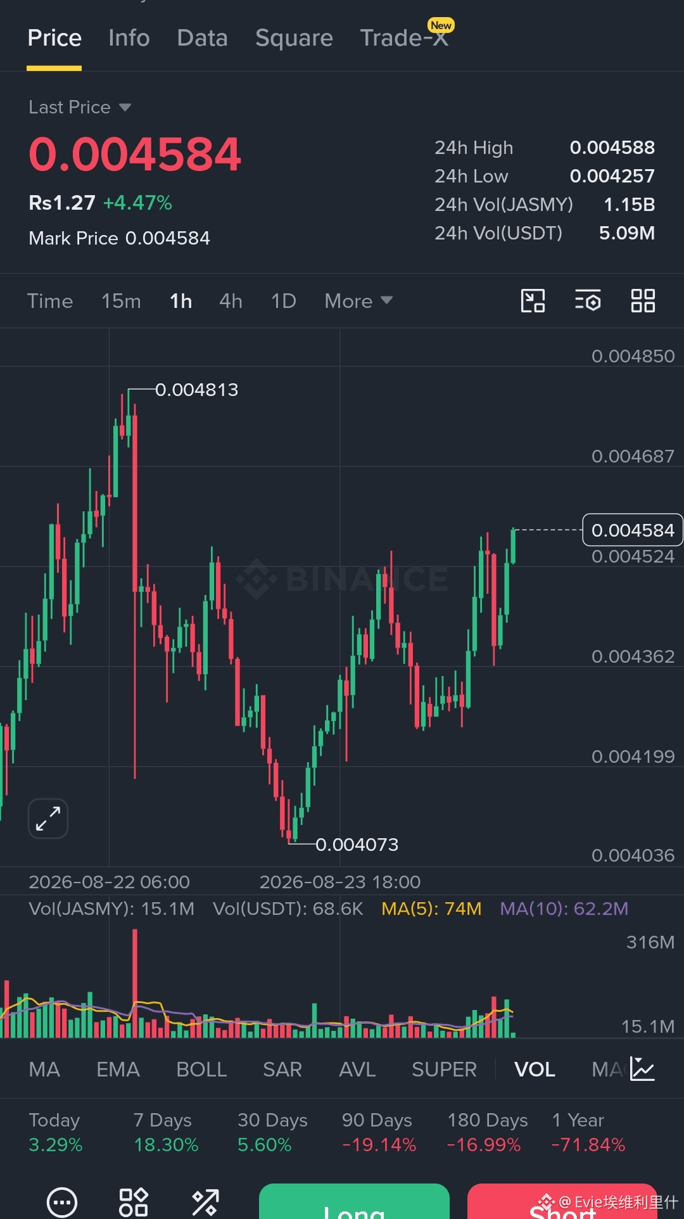684x1219 pixels.
Task: Enable the SAR indicator
Action: [282, 1069]
